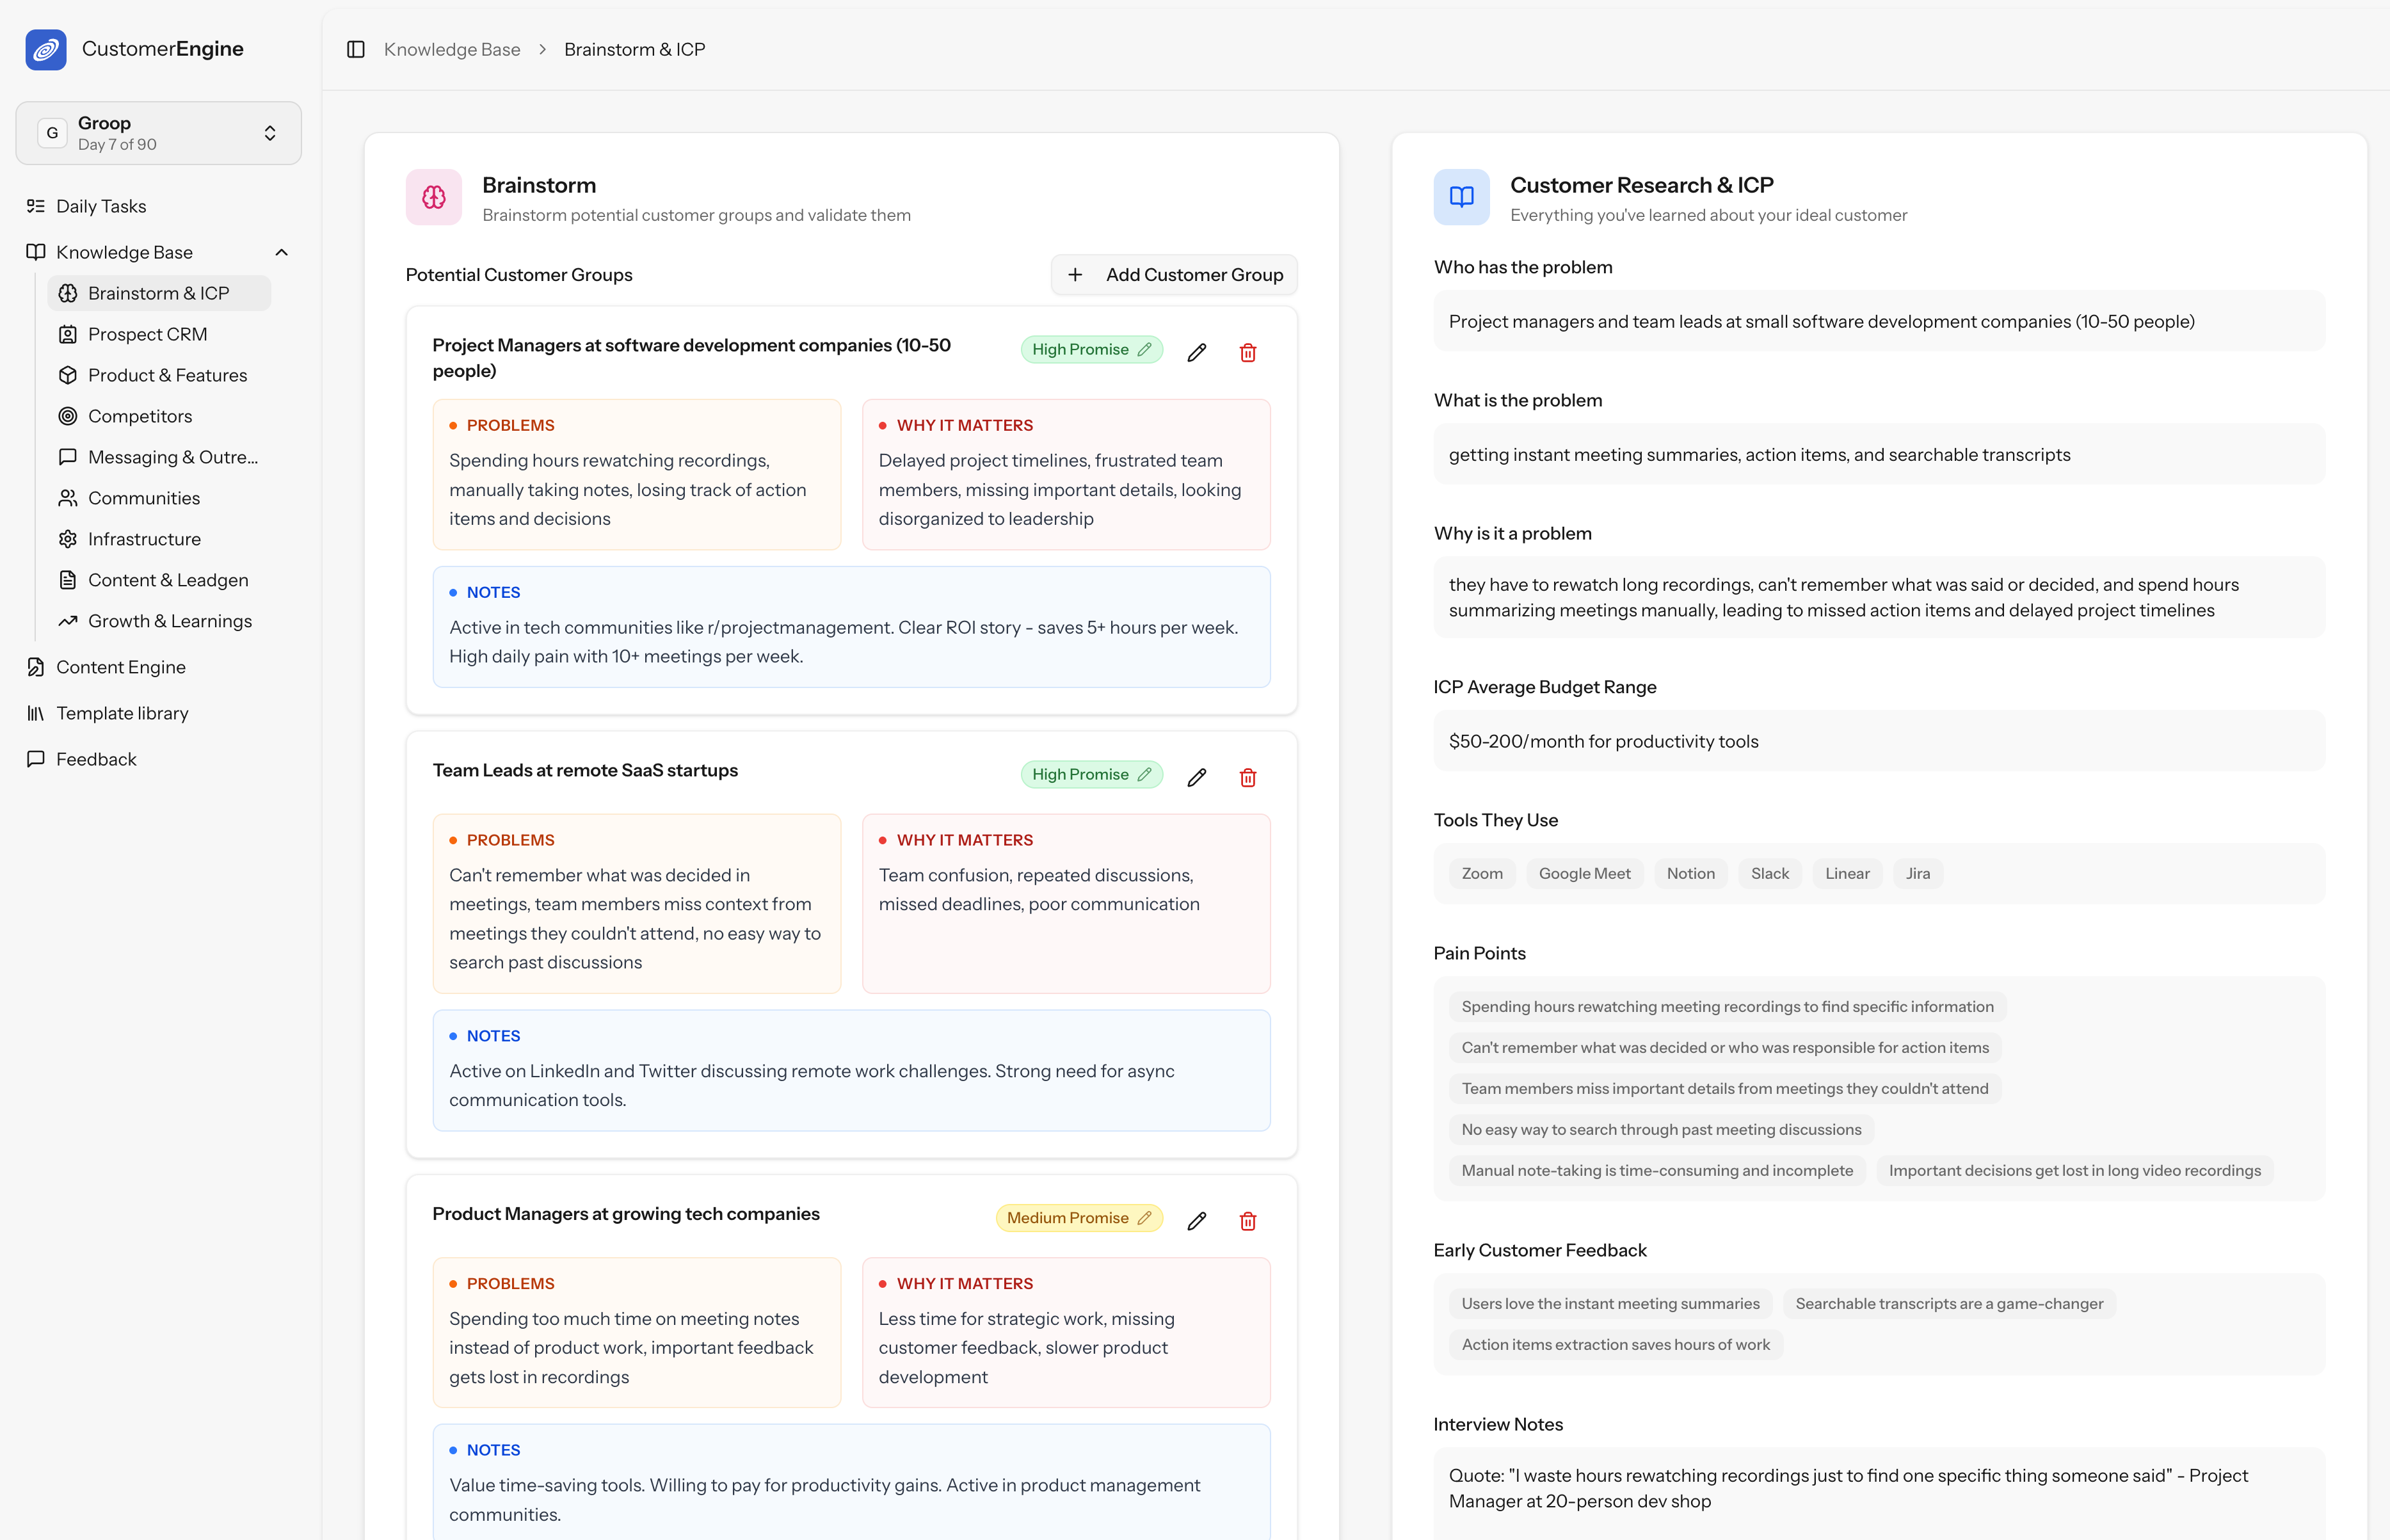Click the CustomerEngine logo icon

(46, 49)
